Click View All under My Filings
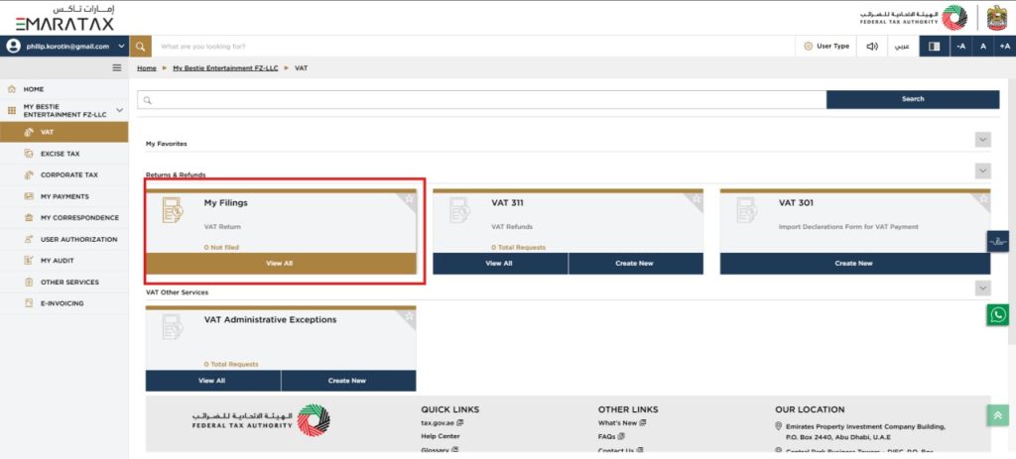Viewport: 1016px width, 459px height. click(281, 264)
